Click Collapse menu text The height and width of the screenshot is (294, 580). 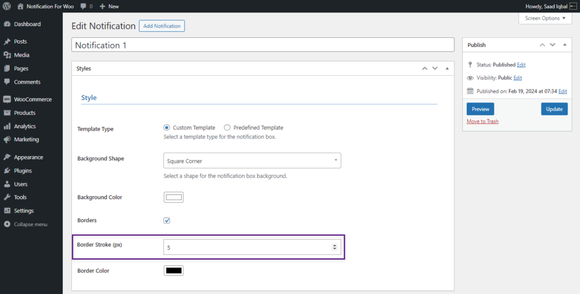[x=31, y=224]
